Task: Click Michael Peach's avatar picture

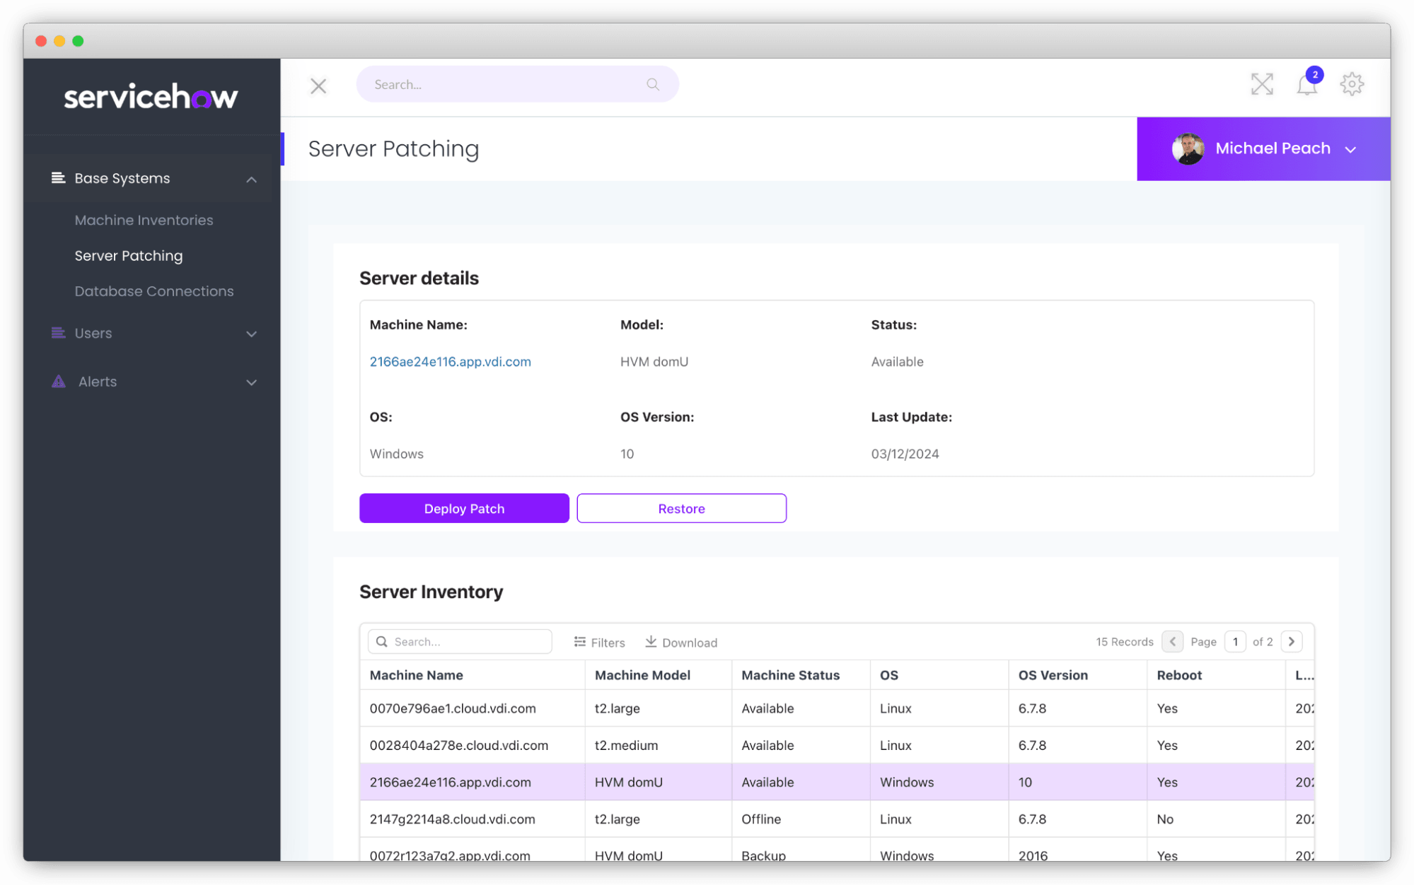Action: [x=1187, y=148]
